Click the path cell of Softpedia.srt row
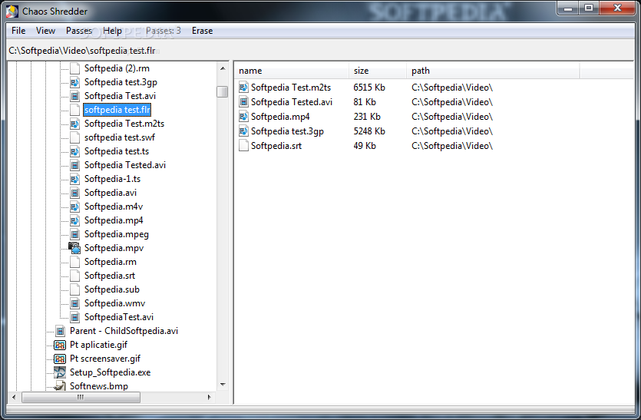Image resolution: width=641 pixels, height=420 pixels. click(x=451, y=146)
